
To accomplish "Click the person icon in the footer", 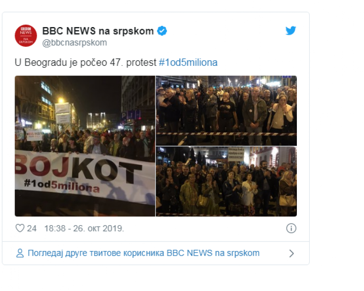I will [20, 253].
